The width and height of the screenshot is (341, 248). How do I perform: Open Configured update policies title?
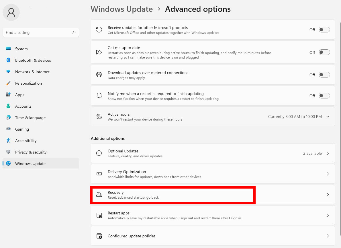pyautogui.click(x=132, y=236)
